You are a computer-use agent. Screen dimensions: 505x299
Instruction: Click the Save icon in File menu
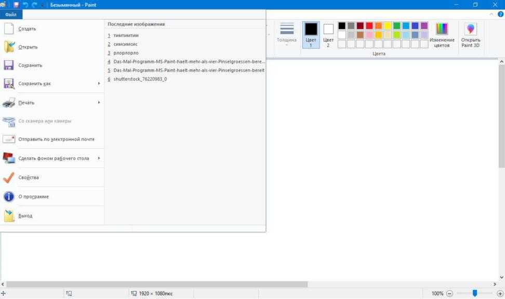click(x=9, y=65)
